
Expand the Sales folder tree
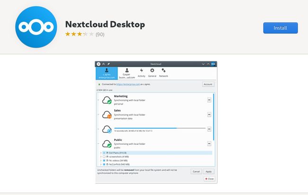(x=99, y=115)
